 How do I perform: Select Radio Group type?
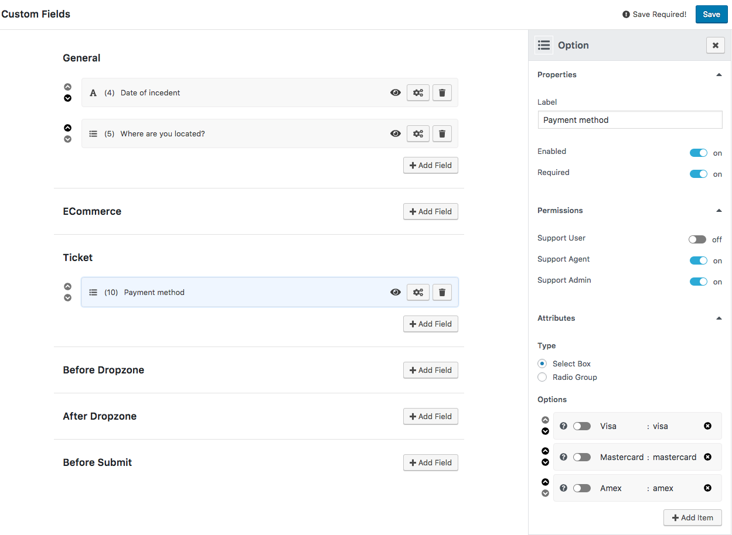pyautogui.click(x=542, y=377)
